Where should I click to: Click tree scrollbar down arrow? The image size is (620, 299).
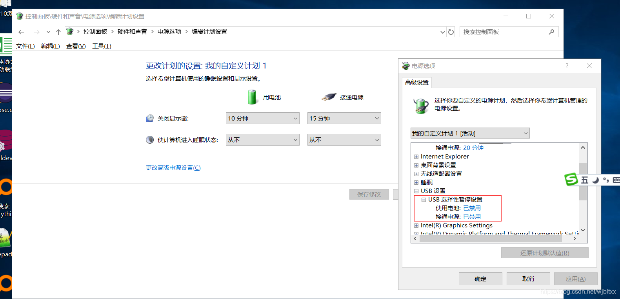point(583,230)
